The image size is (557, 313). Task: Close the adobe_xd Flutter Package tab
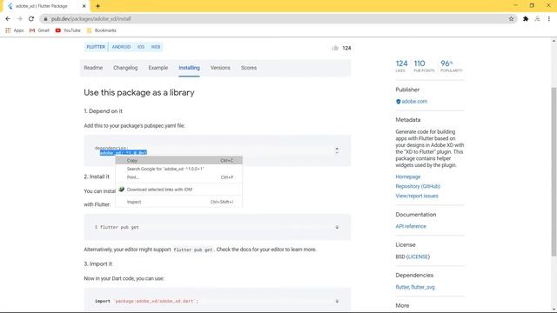(84, 6)
